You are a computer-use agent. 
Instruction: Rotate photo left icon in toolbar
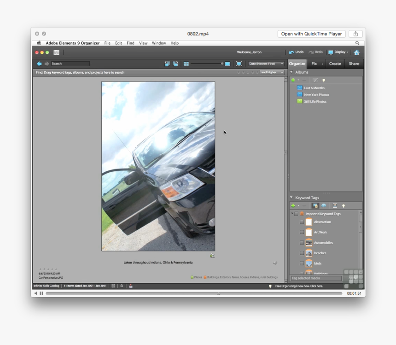pos(167,64)
